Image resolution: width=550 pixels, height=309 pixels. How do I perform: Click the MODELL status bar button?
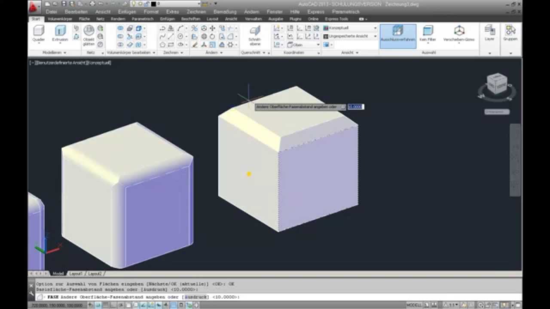(414, 305)
